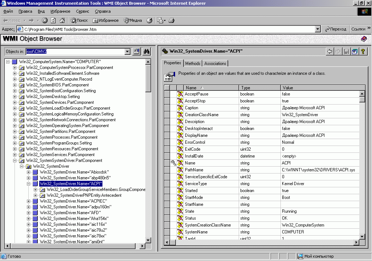Click the Ссылки links bar label

coord(358,29)
